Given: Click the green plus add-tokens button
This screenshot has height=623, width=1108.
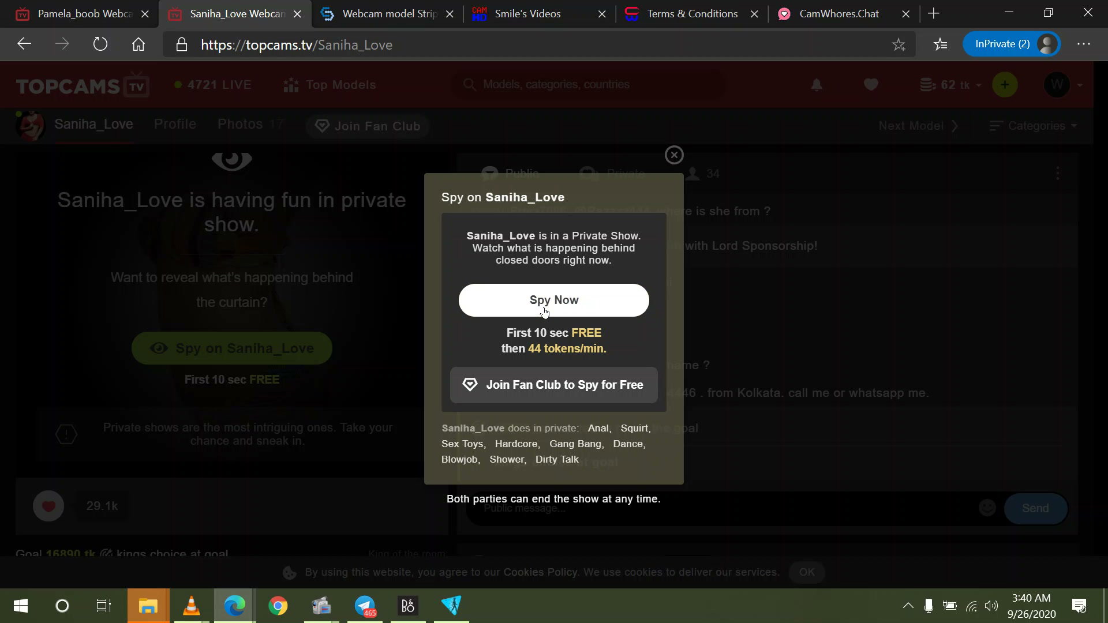Looking at the screenshot, I should pos(1005,85).
